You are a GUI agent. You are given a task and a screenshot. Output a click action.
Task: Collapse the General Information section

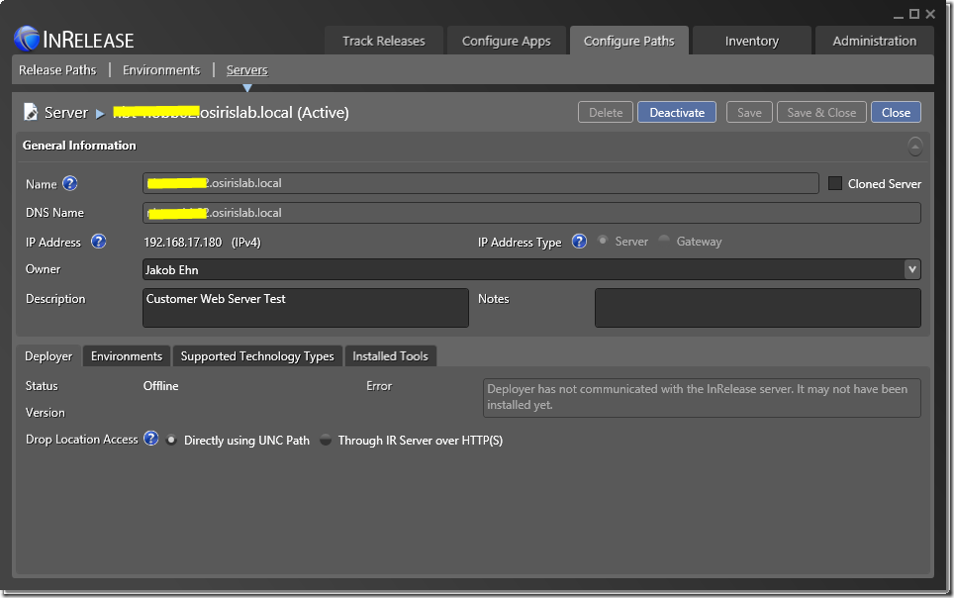tap(915, 147)
